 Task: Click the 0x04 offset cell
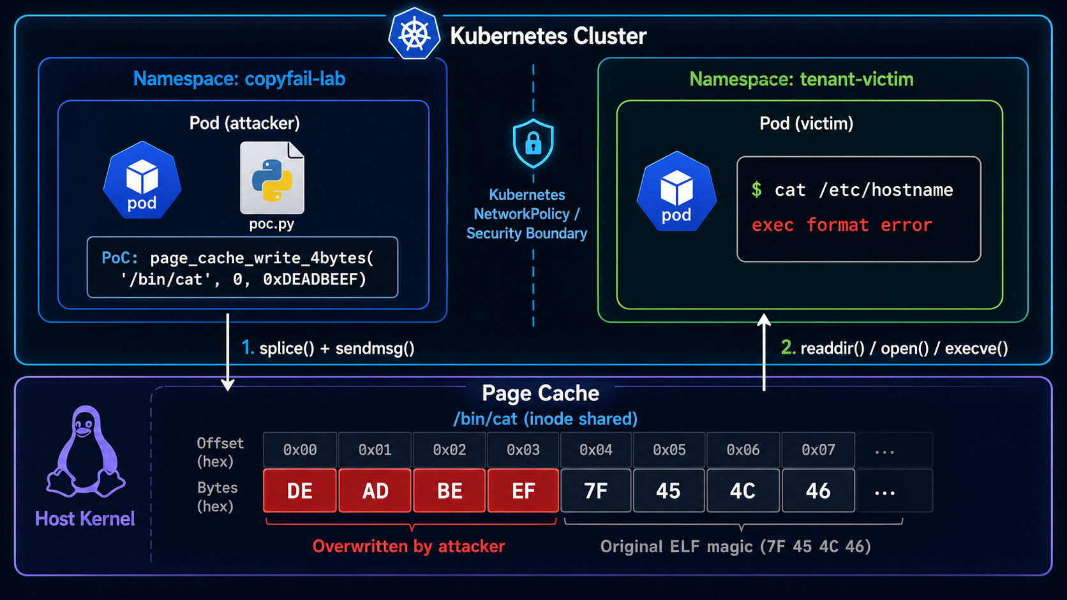[x=596, y=450]
